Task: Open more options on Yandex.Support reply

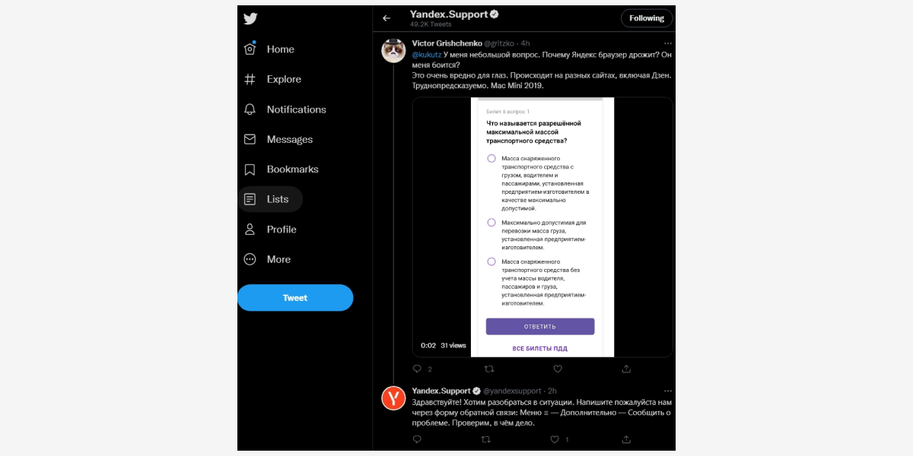Action: [x=667, y=391]
